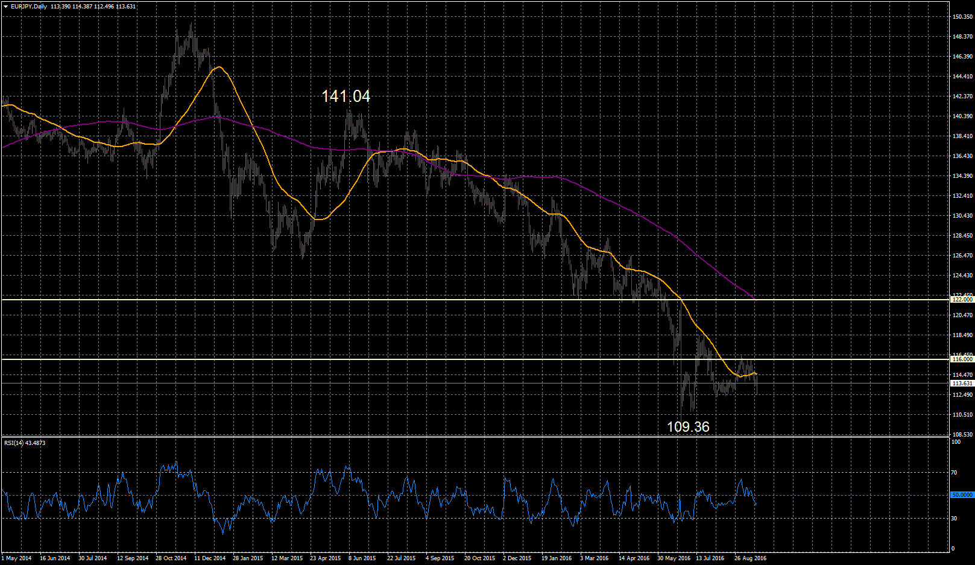Click the 19 Jan 2016 date label
975x565 pixels.
pyautogui.click(x=557, y=558)
